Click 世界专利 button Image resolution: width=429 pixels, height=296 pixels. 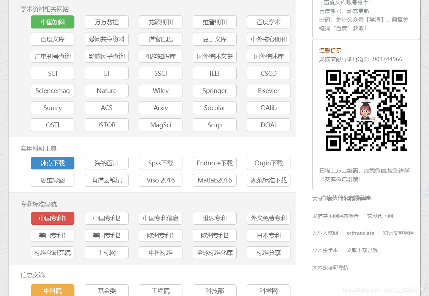pyautogui.click(x=215, y=218)
